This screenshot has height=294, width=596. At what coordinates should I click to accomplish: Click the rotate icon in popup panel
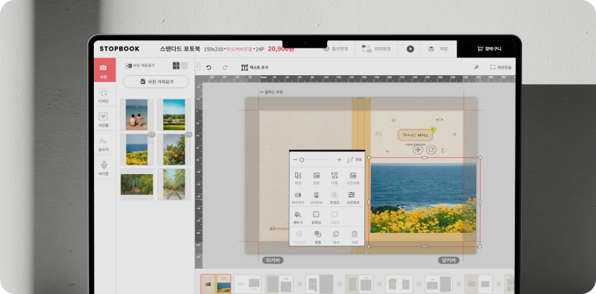297,176
